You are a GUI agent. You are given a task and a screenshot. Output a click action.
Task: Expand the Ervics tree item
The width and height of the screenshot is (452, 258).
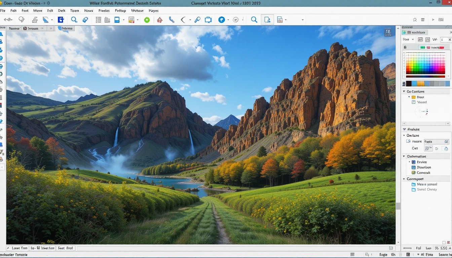pyautogui.click(x=409, y=162)
